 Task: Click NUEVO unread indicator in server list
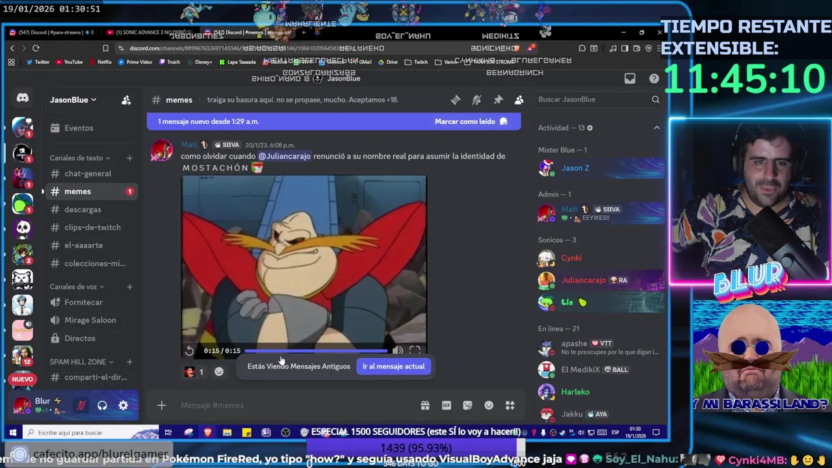click(x=22, y=379)
